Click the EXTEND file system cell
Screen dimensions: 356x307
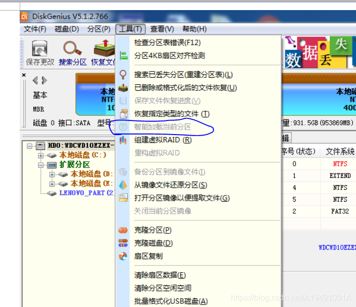[340, 176]
